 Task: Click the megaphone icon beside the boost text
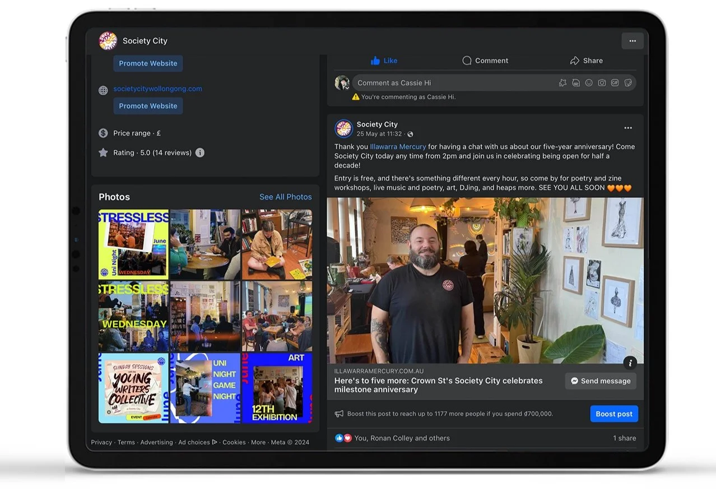click(x=339, y=414)
